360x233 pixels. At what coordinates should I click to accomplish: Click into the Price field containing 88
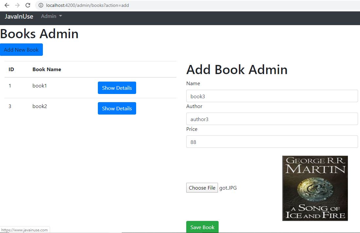(x=272, y=142)
